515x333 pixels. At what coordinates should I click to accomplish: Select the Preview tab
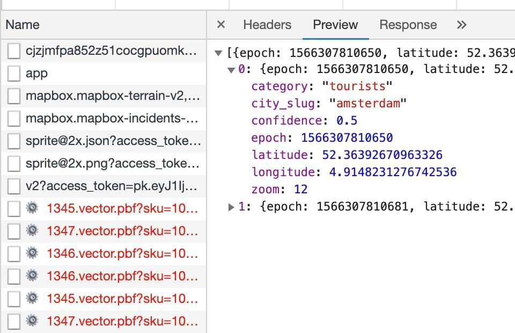pos(335,25)
